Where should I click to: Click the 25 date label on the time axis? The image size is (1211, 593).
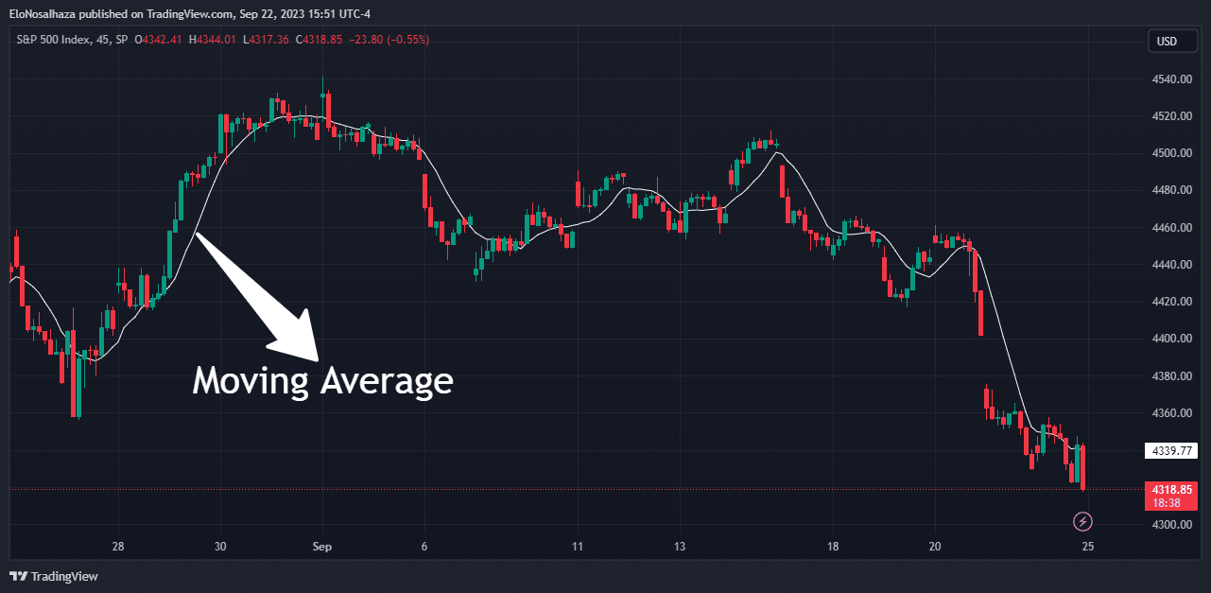click(x=1087, y=546)
